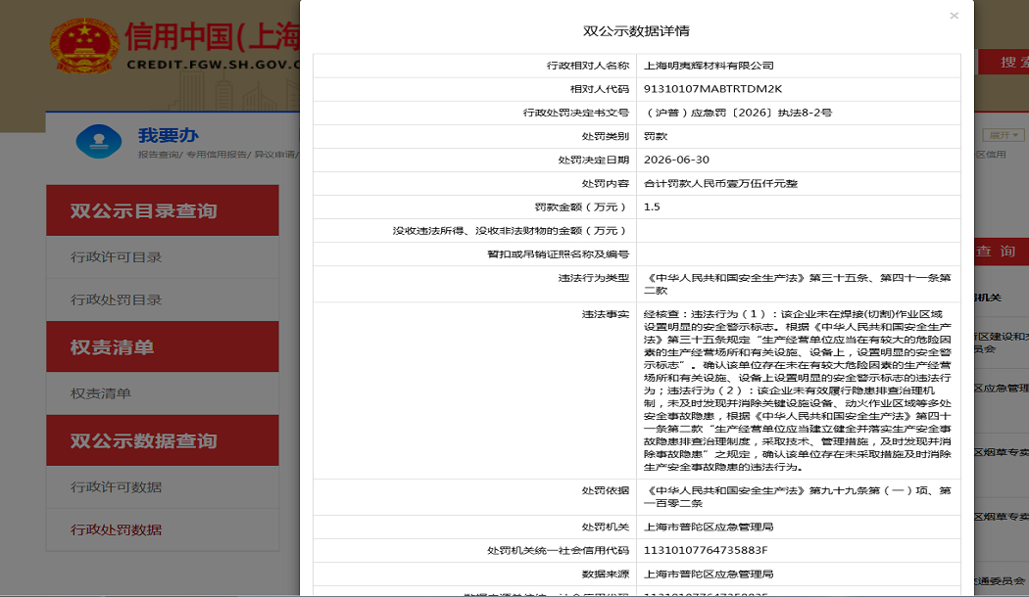Image resolution: width=1029 pixels, height=597 pixels.
Task: Click the 信用中国(上海) site title
Action: (213, 36)
